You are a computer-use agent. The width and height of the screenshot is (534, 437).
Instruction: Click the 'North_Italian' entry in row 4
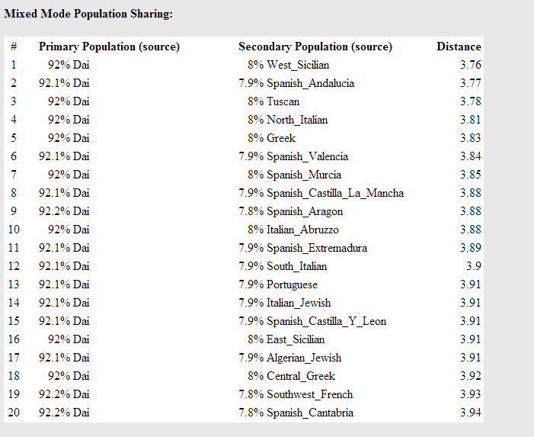(297, 120)
